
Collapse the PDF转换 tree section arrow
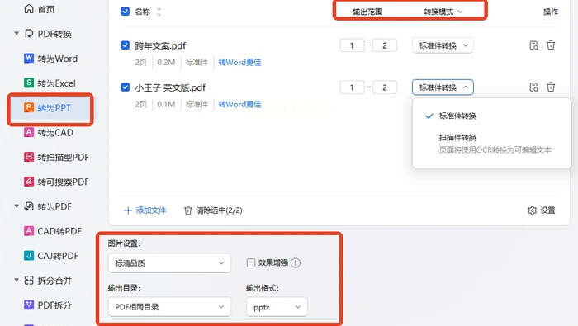pyautogui.click(x=17, y=34)
